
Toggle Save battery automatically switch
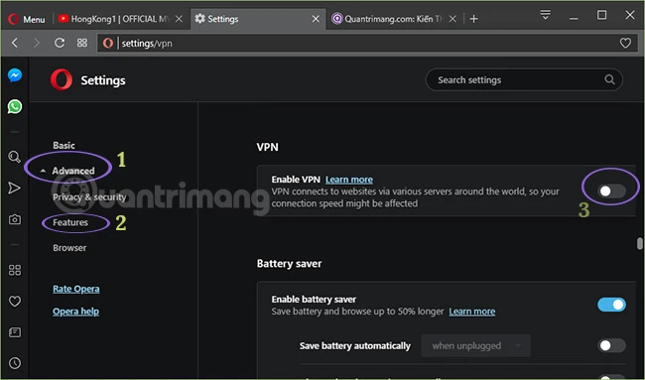pos(611,345)
